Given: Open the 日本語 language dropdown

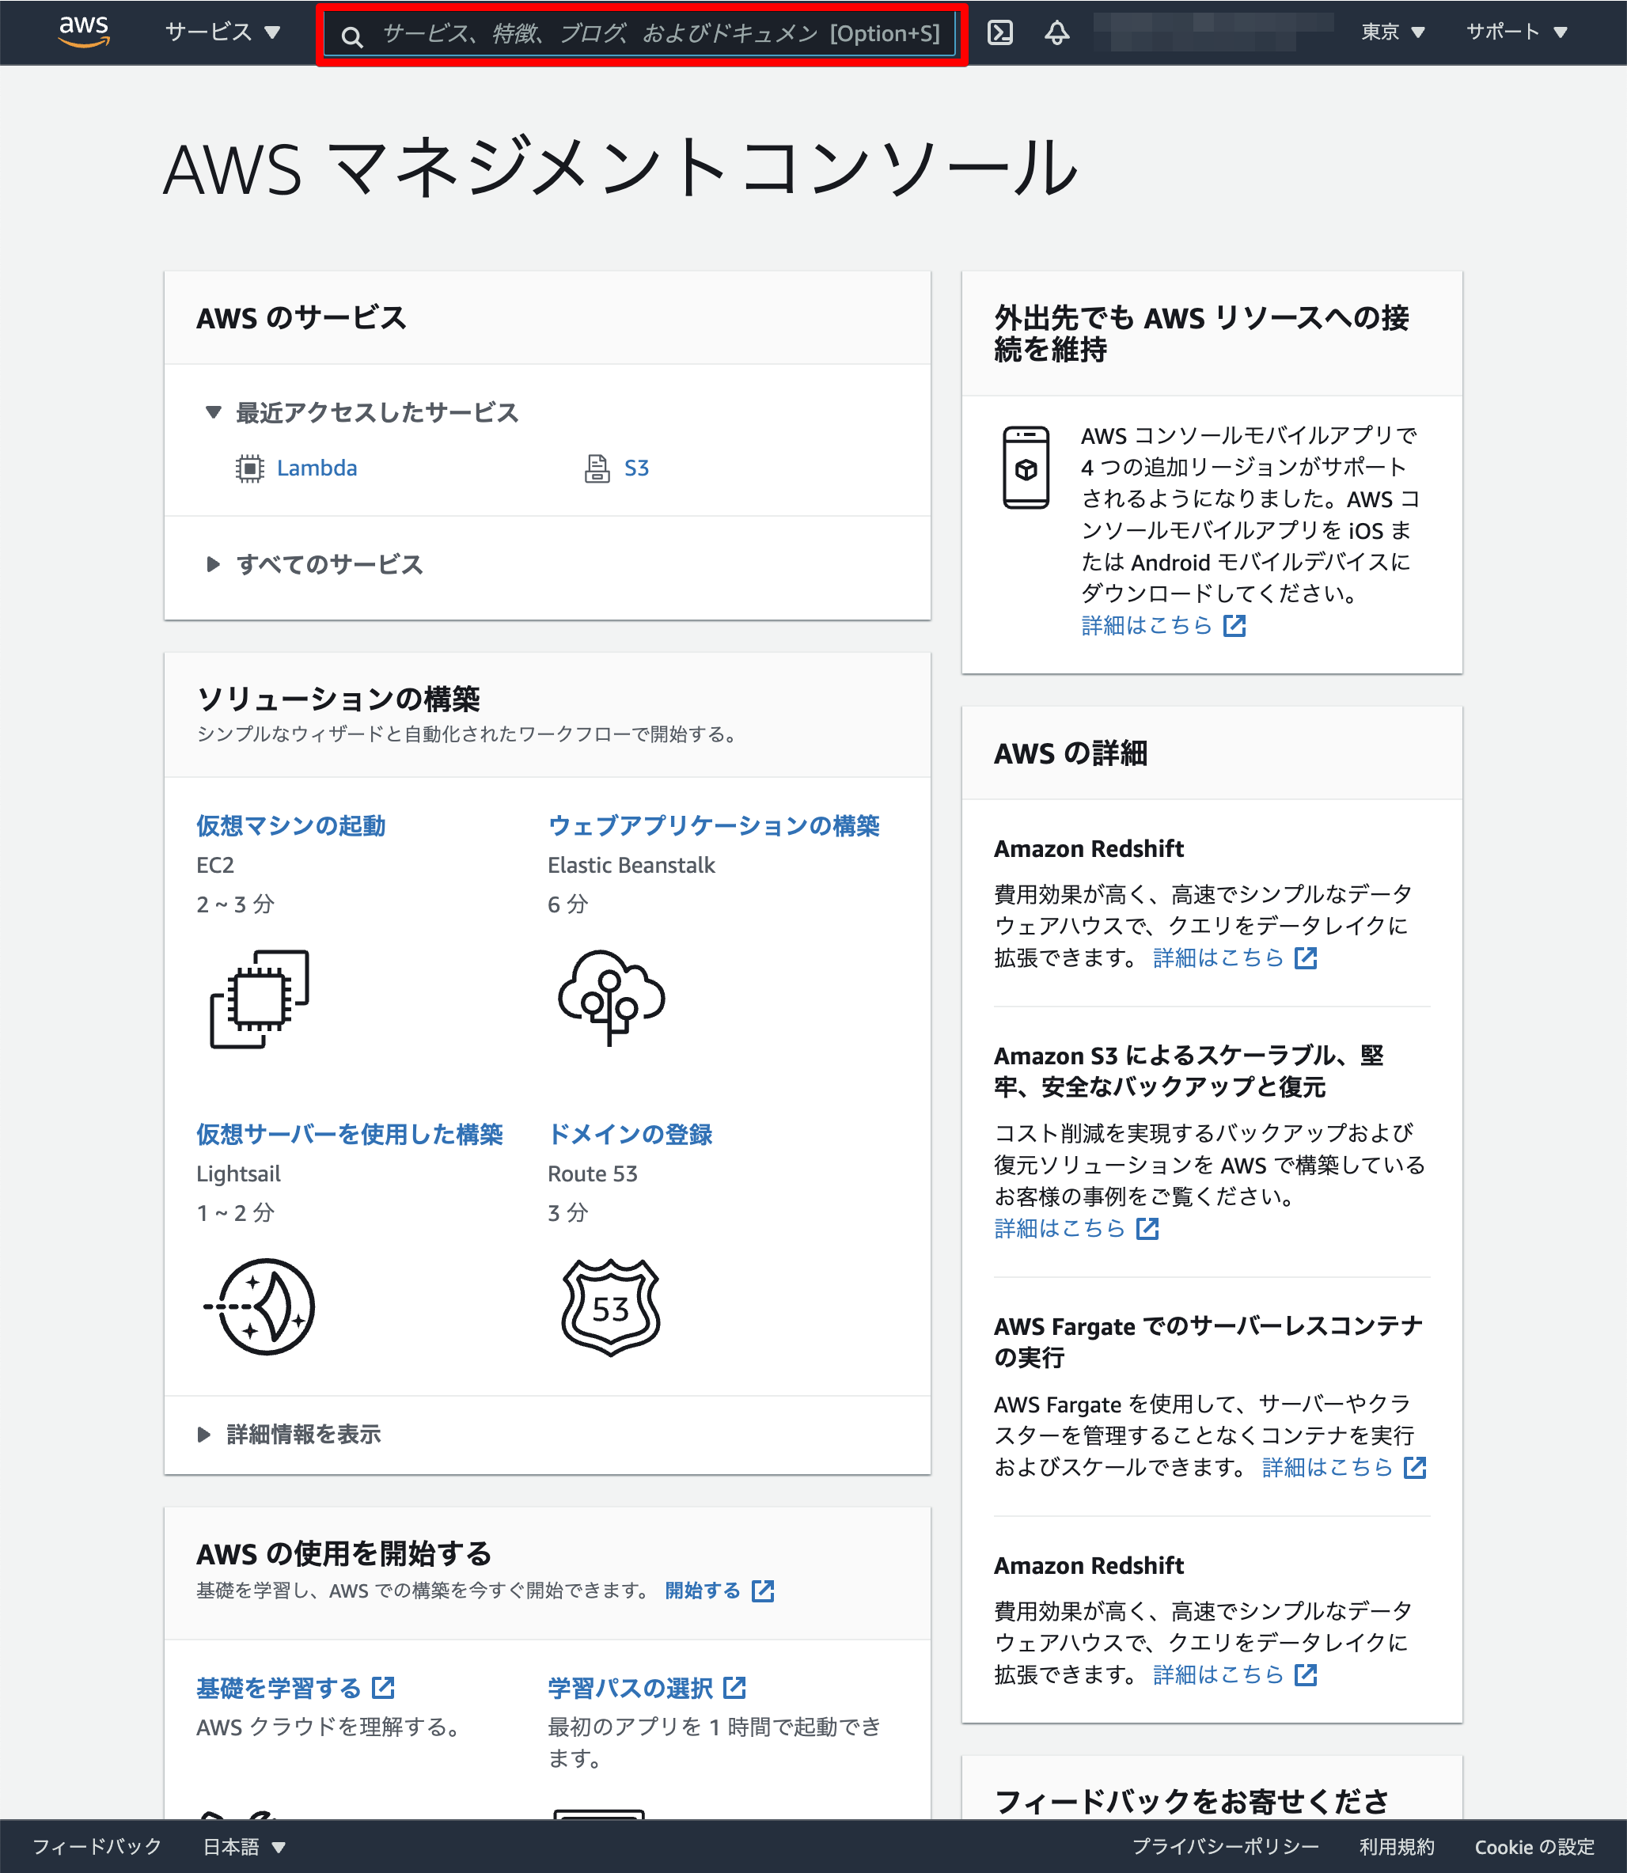Looking at the screenshot, I should (x=243, y=1846).
